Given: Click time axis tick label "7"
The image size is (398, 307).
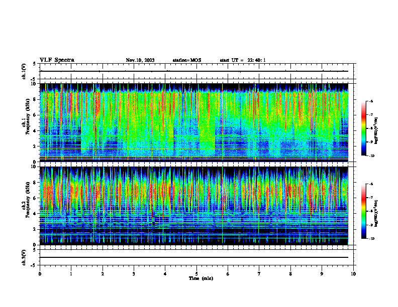Looking at the screenshot, I should 259,274.
